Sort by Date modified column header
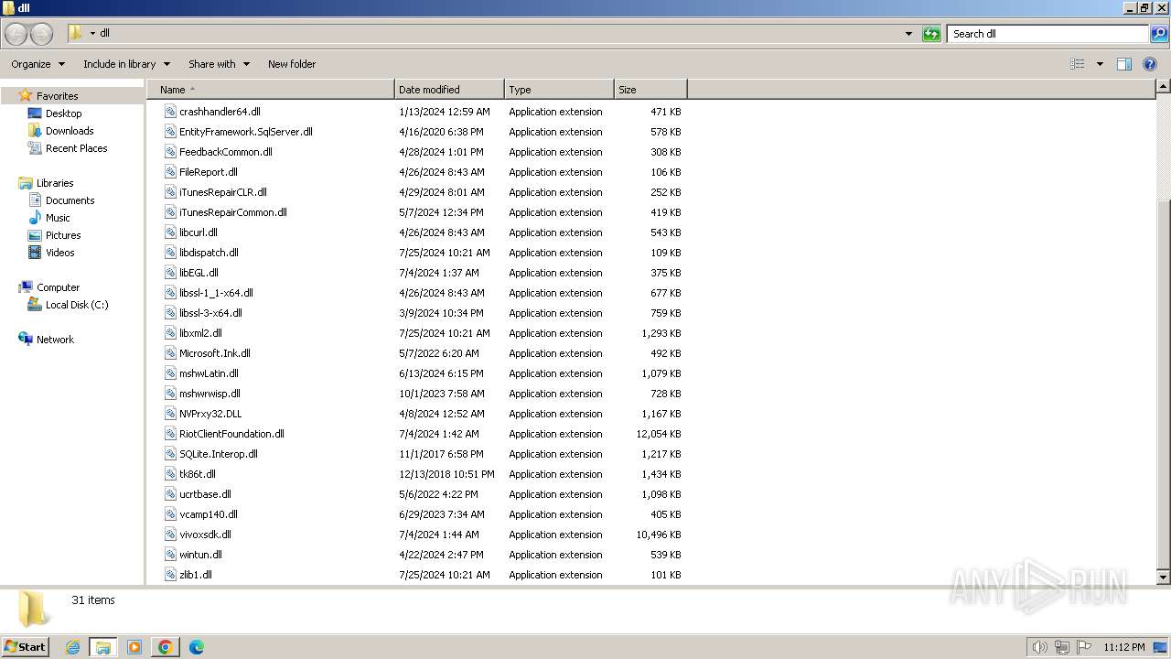Viewport: 1171px width, 659px height. [449, 90]
